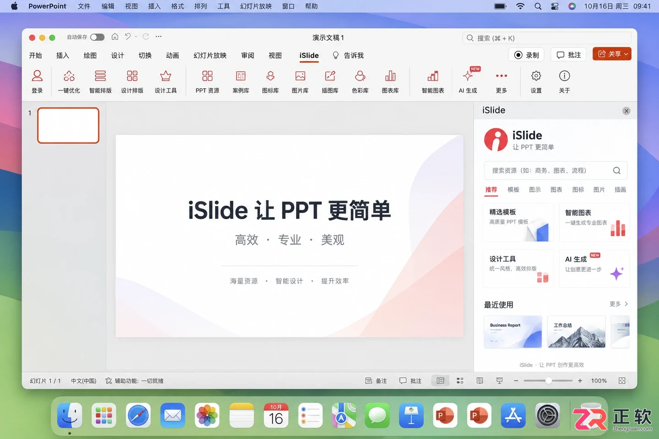Open the Business Report recent template

(513, 332)
